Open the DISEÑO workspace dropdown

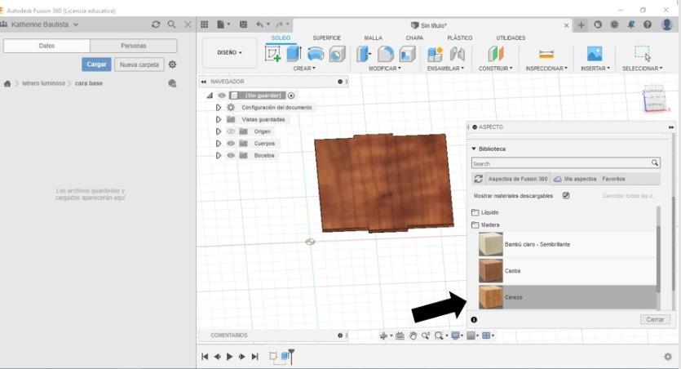point(229,52)
